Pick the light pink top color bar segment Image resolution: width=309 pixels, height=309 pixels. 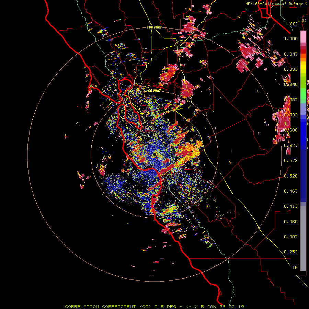pos(303,36)
